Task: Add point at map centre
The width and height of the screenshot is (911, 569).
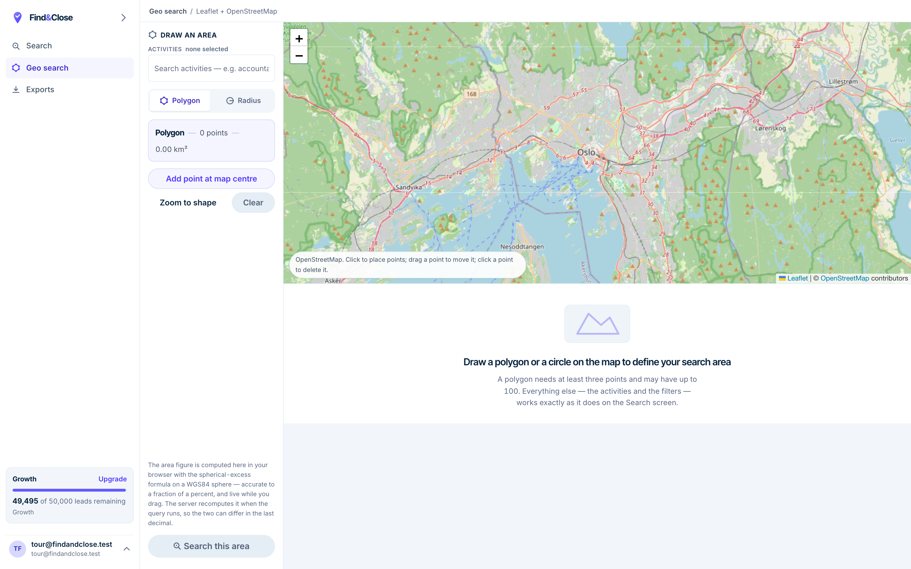Action: pyautogui.click(x=212, y=179)
